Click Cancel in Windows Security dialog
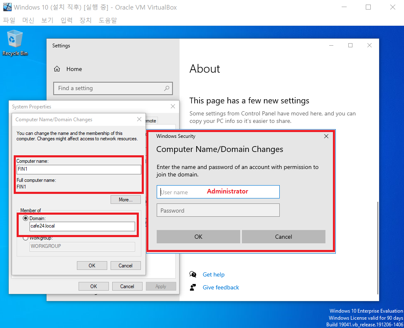 pyautogui.click(x=283, y=237)
